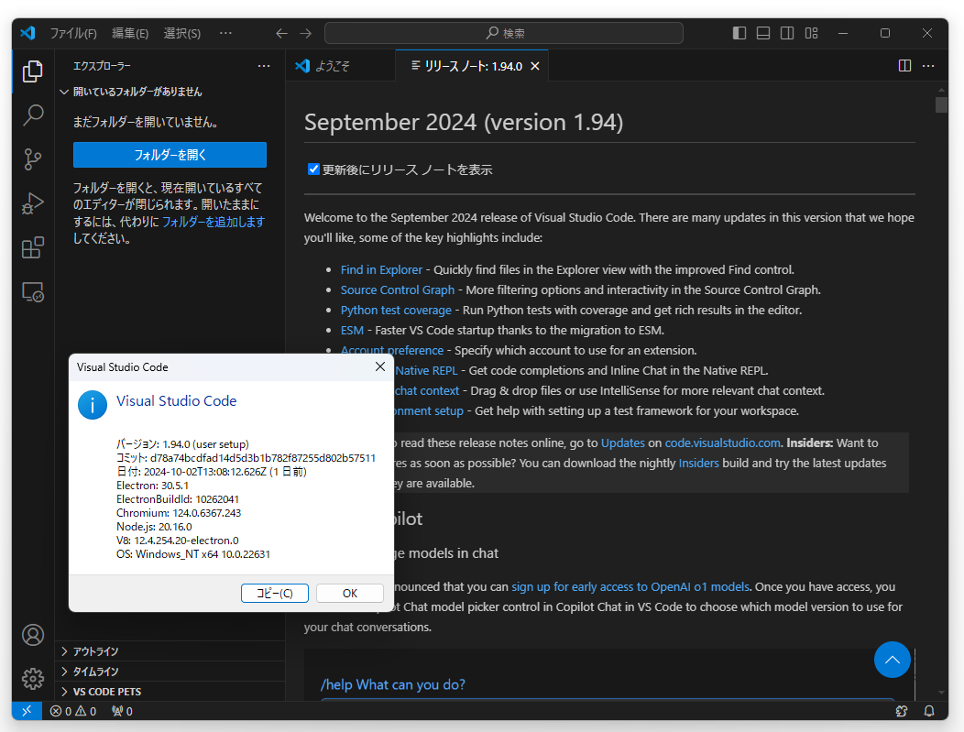The width and height of the screenshot is (964, 732).
Task: Open the Accounts icon above the gear
Action: pos(32,634)
